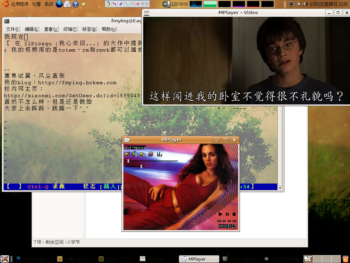Screen dimensions: 350x263
Task: Click the penguin icon in input method bar
Action: coord(108,4)
